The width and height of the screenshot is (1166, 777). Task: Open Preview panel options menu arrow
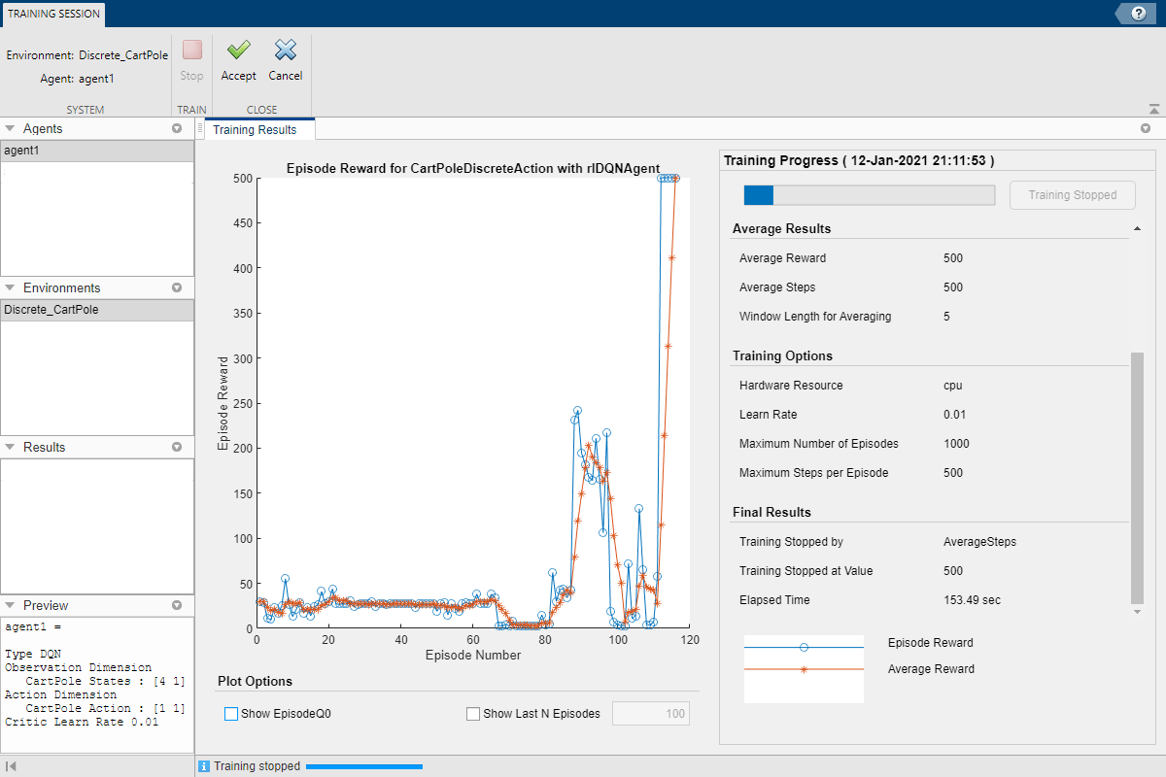pyautogui.click(x=177, y=605)
